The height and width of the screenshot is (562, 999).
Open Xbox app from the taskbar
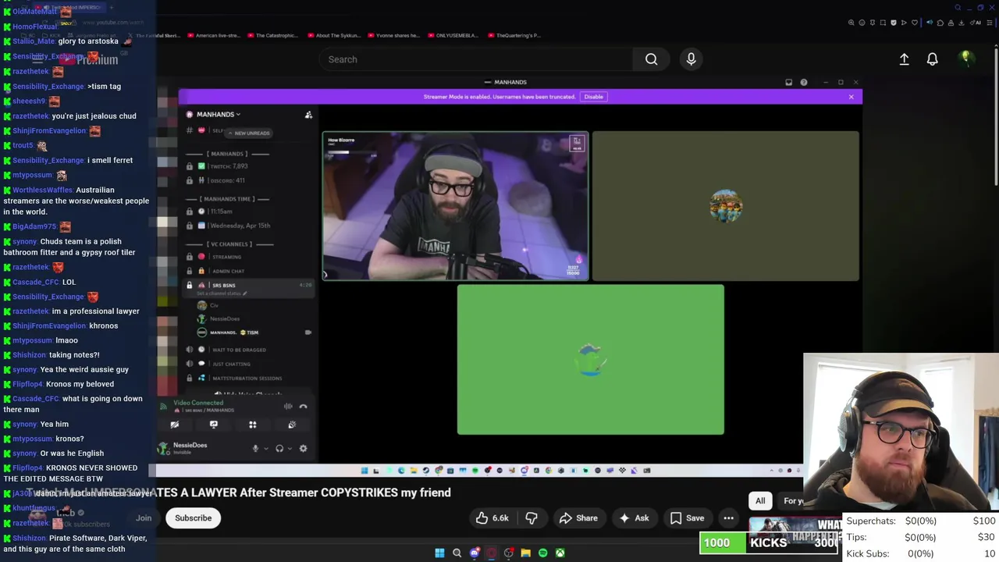point(560,553)
